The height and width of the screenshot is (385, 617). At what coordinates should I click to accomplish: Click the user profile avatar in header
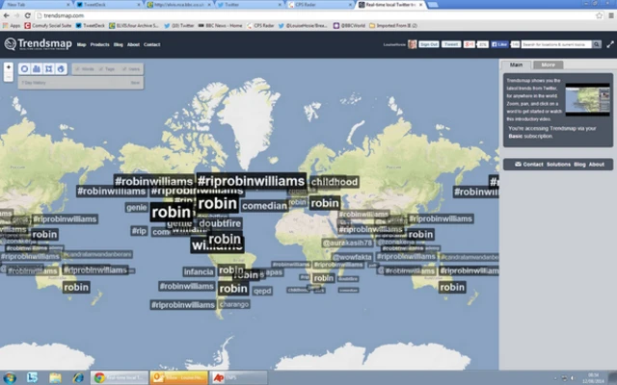click(x=413, y=44)
